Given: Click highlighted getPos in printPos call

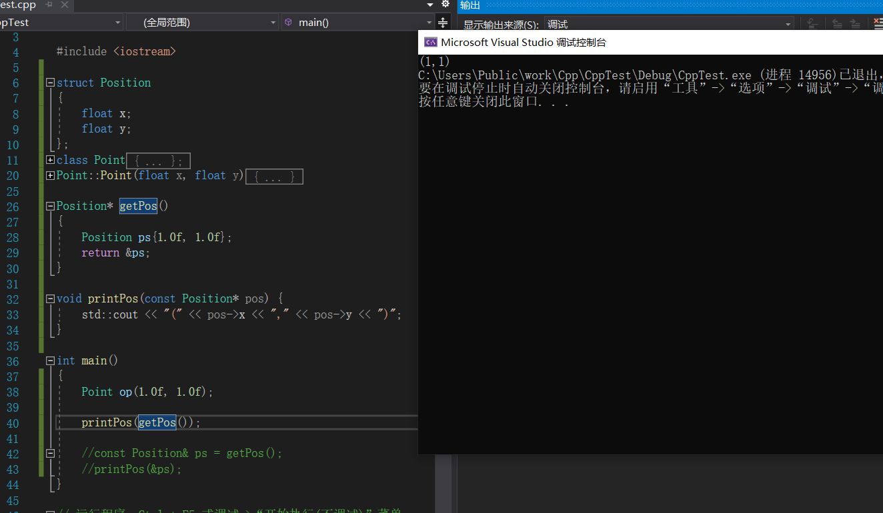Looking at the screenshot, I should pos(157,422).
